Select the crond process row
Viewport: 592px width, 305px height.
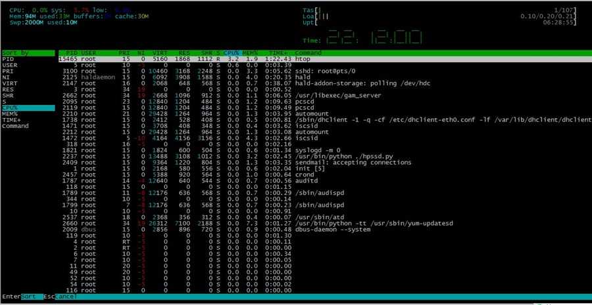pyautogui.click(x=325, y=174)
